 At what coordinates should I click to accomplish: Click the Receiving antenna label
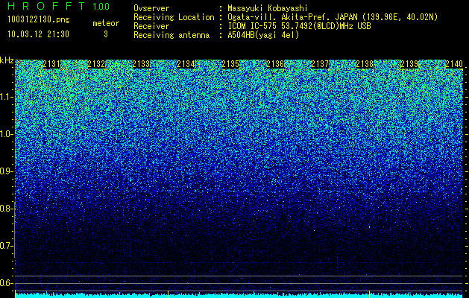coord(171,35)
